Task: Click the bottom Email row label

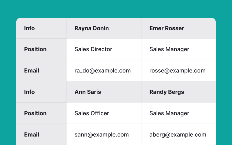Action: 32,135
